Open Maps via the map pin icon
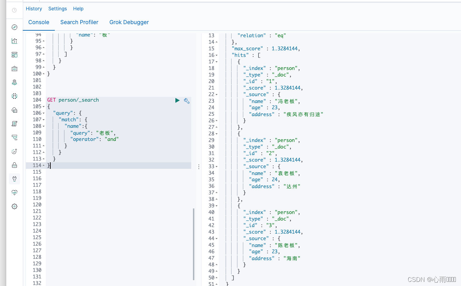 (x=14, y=82)
